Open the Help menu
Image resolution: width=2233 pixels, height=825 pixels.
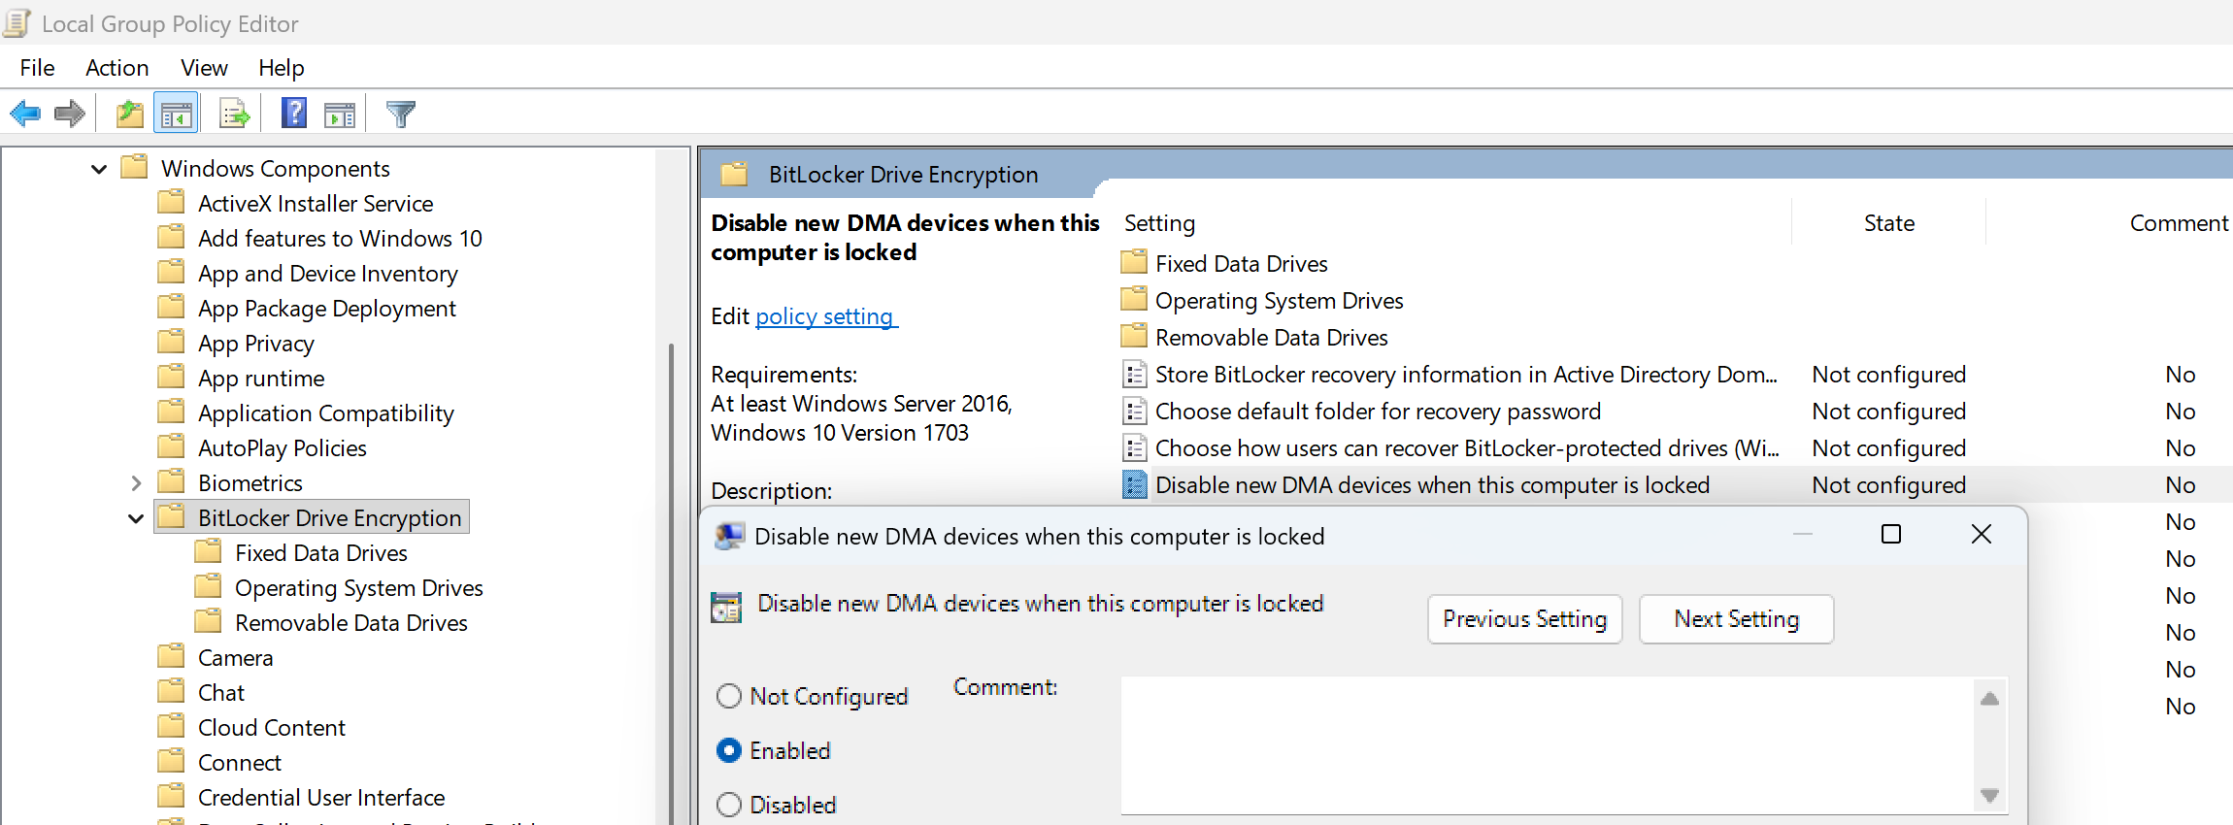point(282,68)
